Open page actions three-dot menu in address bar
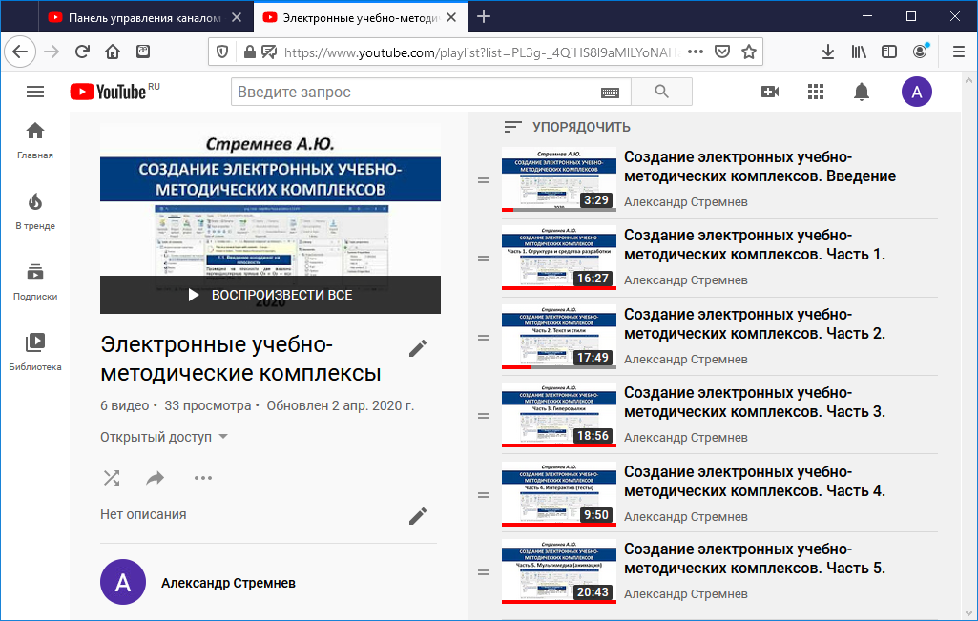978x621 pixels. [696, 52]
